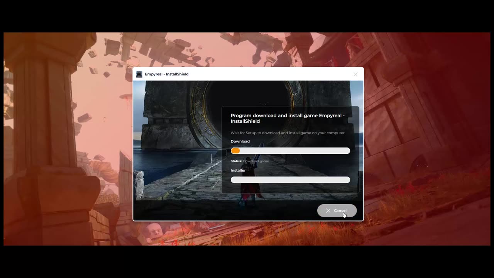494x278 pixels.
Task: Click the 'Installer' label text
Action: point(238,170)
